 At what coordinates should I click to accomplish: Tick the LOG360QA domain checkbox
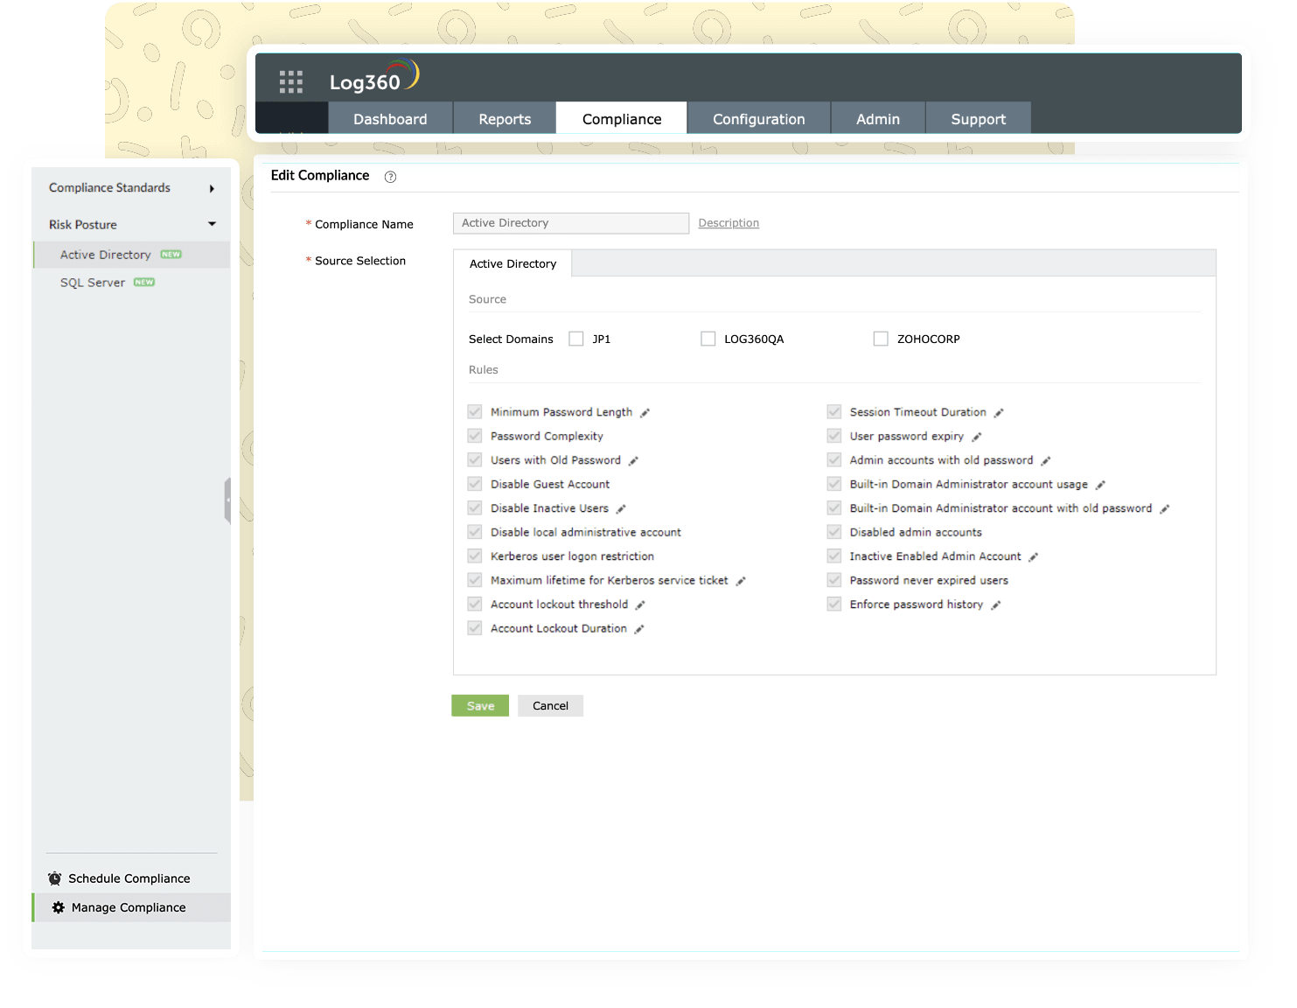tap(708, 339)
